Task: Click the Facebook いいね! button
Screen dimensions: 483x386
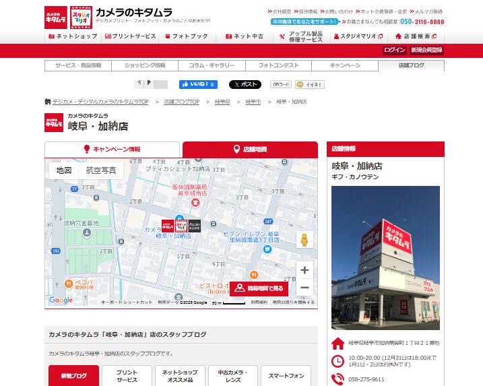Action: pyautogui.click(x=198, y=84)
